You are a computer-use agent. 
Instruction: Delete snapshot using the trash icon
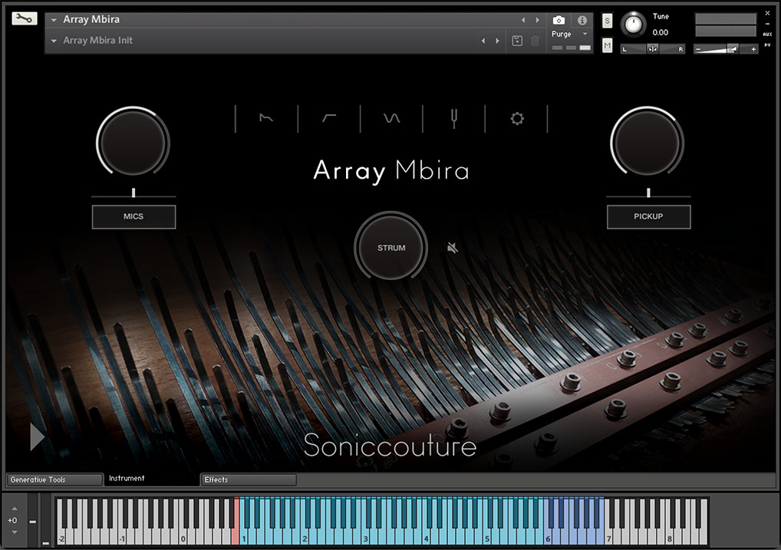[x=535, y=41]
